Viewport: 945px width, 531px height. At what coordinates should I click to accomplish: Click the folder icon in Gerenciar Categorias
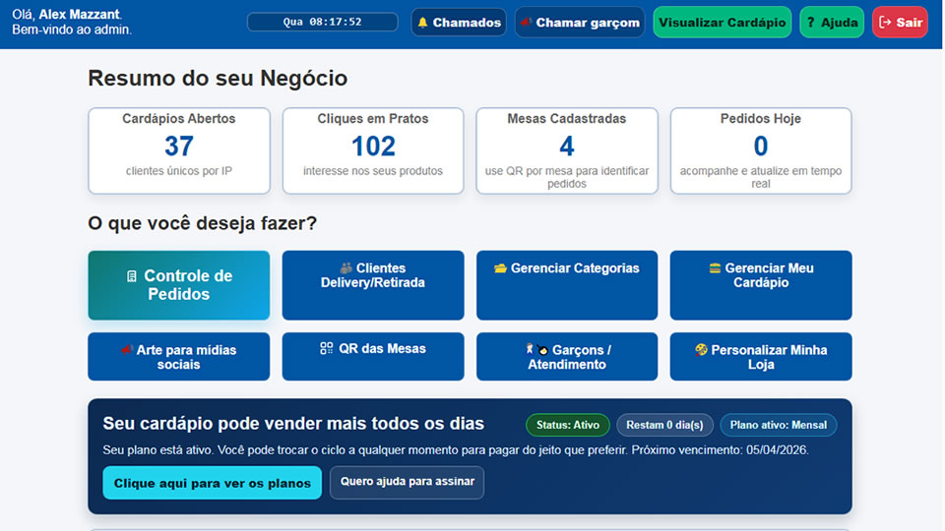(x=500, y=268)
